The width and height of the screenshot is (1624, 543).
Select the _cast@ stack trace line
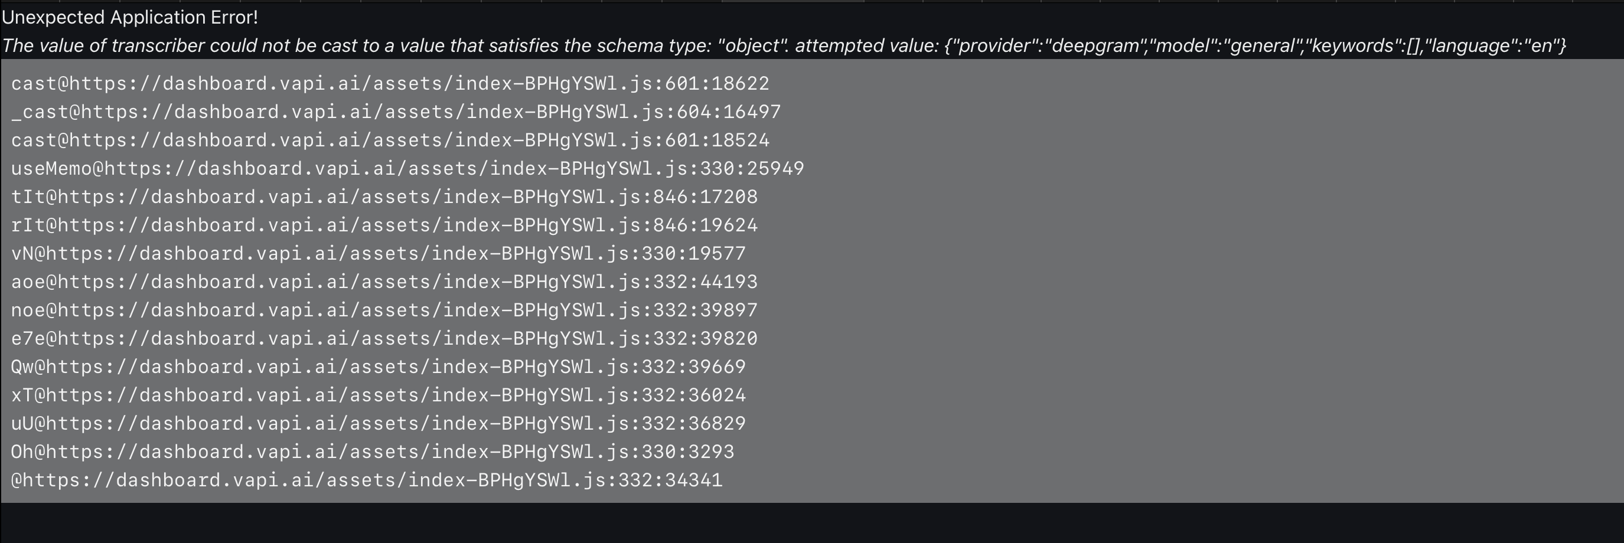396,112
